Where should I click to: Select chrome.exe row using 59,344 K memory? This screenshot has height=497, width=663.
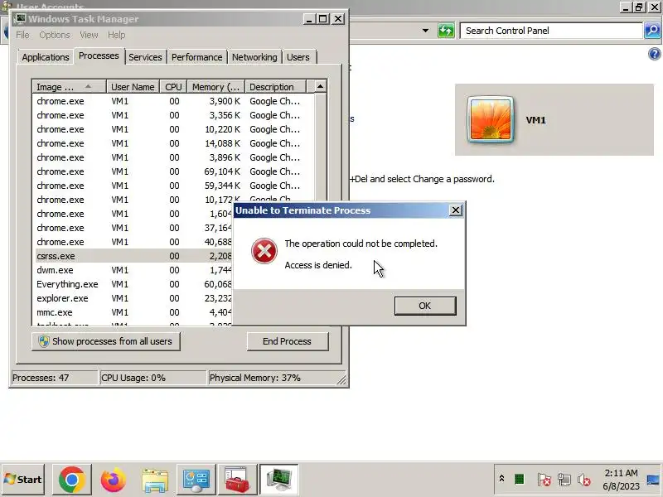tap(173, 186)
